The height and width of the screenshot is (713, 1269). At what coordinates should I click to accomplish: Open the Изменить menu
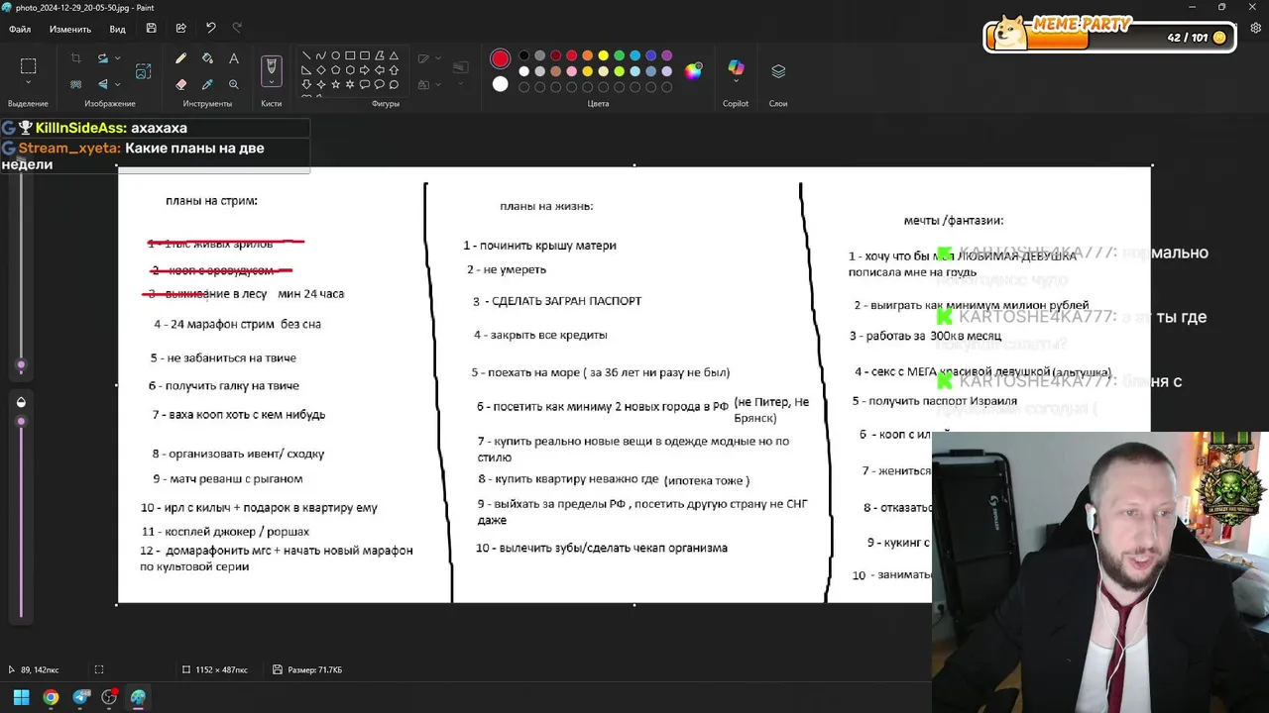tap(70, 29)
